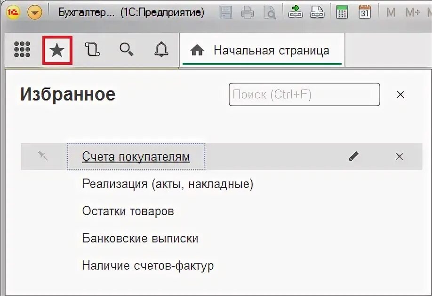Screen dimensions: 432x296
Task: Click the go to link icon
Action: [317, 12]
